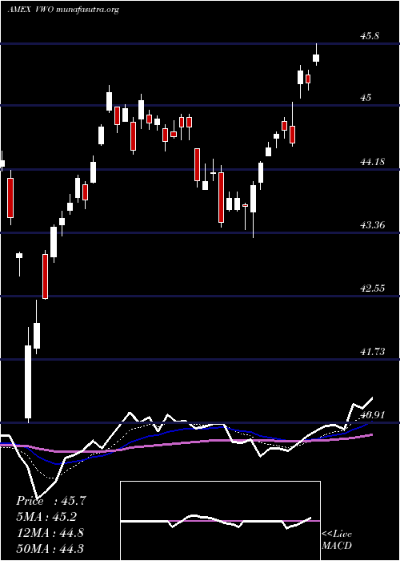
Task: Click the '50MA : 44.3' value
Action: (x=50, y=548)
